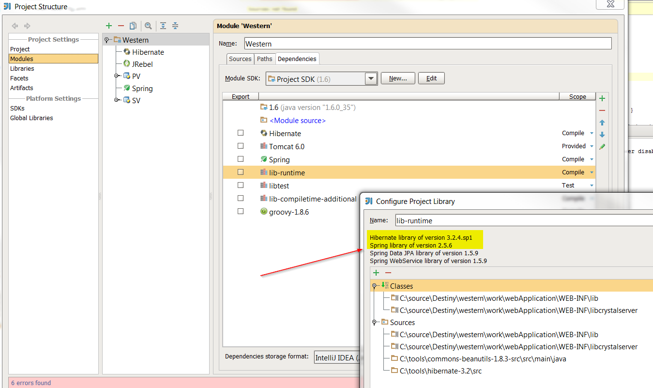Image resolution: width=653 pixels, height=388 pixels.
Task: Click the forward navigation arrow icon
Action: pos(27,26)
